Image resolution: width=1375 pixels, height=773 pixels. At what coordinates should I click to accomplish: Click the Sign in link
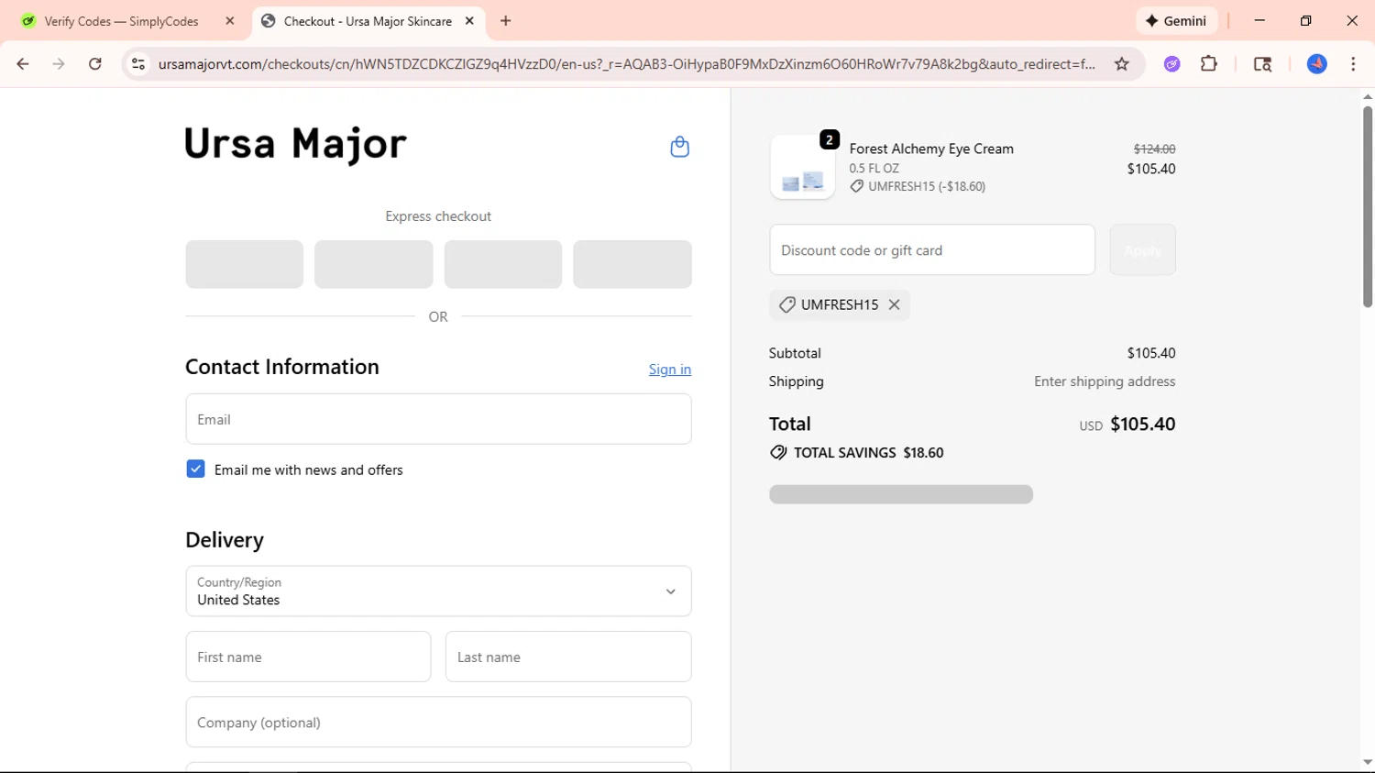pyautogui.click(x=670, y=370)
